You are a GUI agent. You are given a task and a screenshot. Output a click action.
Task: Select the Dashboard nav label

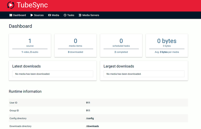pos(19,15)
